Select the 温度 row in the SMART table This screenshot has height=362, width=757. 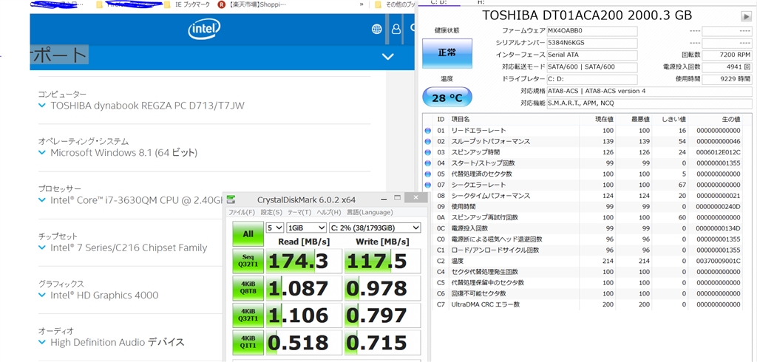(x=583, y=261)
